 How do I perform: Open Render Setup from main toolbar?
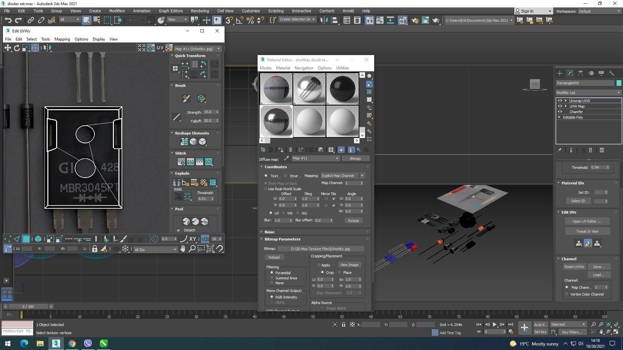click(x=415, y=20)
